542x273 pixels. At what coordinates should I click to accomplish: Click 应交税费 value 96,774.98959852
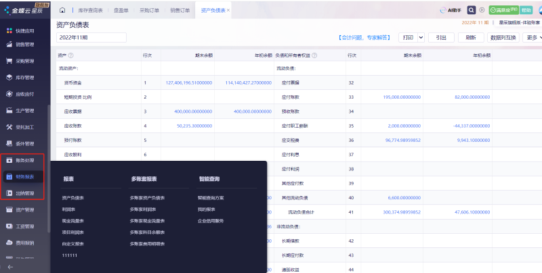point(402,141)
